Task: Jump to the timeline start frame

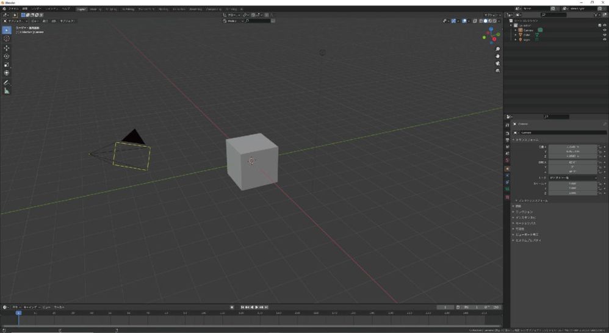Action: click(243, 307)
